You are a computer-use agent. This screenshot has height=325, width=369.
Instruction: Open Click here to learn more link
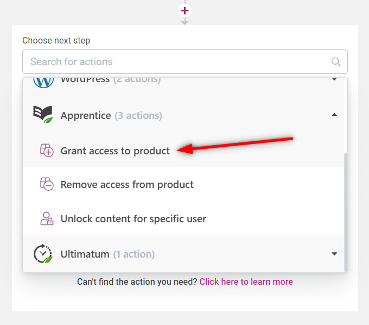(x=246, y=282)
